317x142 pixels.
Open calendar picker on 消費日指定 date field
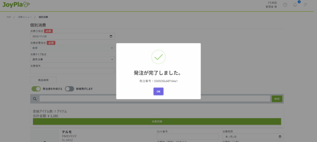tap(111, 36)
